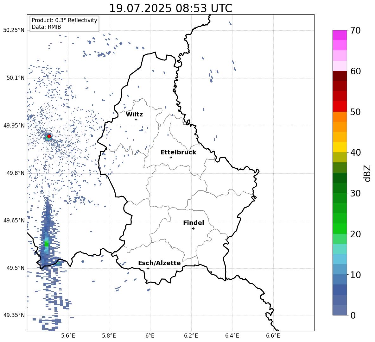
Task: Click the cyan swatch between 10 and 20
Action: click(340, 259)
